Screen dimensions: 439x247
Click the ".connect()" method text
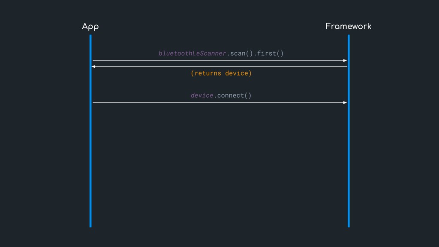click(x=233, y=95)
